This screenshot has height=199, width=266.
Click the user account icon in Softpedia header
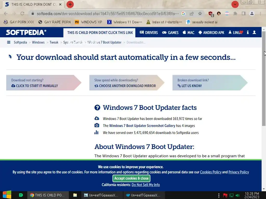(254, 32)
